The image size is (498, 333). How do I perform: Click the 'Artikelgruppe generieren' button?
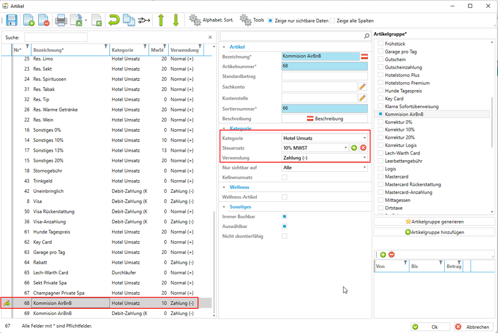(434, 222)
